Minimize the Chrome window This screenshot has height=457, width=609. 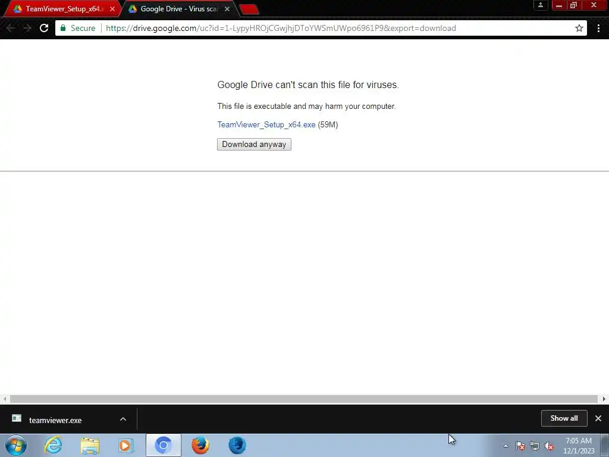559,5
